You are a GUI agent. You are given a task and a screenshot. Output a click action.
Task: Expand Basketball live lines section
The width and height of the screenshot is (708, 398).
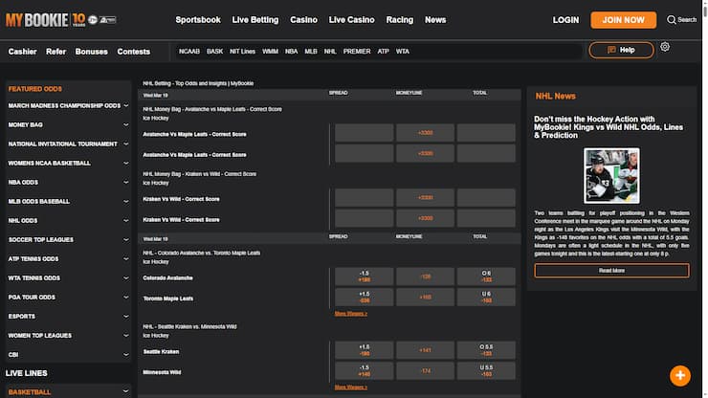pyautogui.click(x=68, y=391)
